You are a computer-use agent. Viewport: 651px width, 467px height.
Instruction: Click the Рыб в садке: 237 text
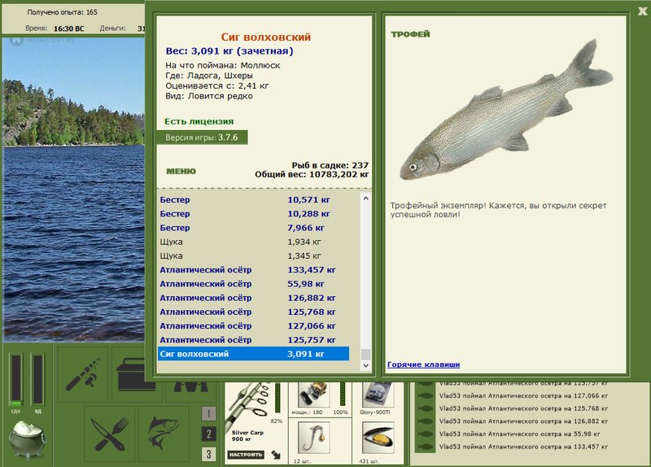click(x=330, y=165)
